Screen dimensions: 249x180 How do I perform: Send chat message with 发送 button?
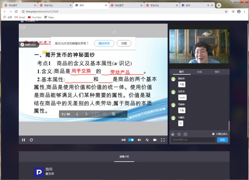222,140
